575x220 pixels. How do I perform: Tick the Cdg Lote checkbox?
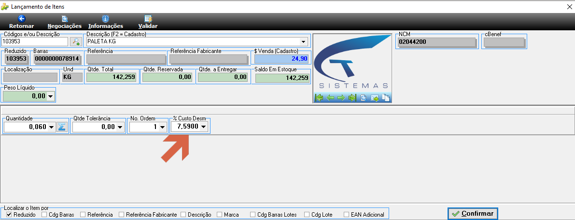[x=307, y=215]
